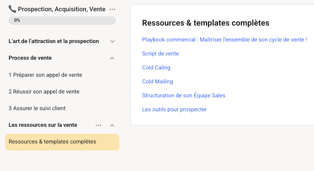Expand L'art de l'attraction et la prospection
The width and height of the screenshot is (314, 171).
click(x=112, y=41)
